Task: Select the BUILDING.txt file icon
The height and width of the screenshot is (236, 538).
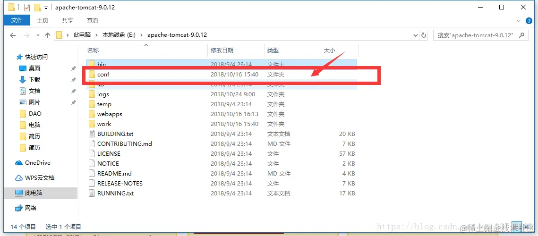Action: pyautogui.click(x=91, y=134)
